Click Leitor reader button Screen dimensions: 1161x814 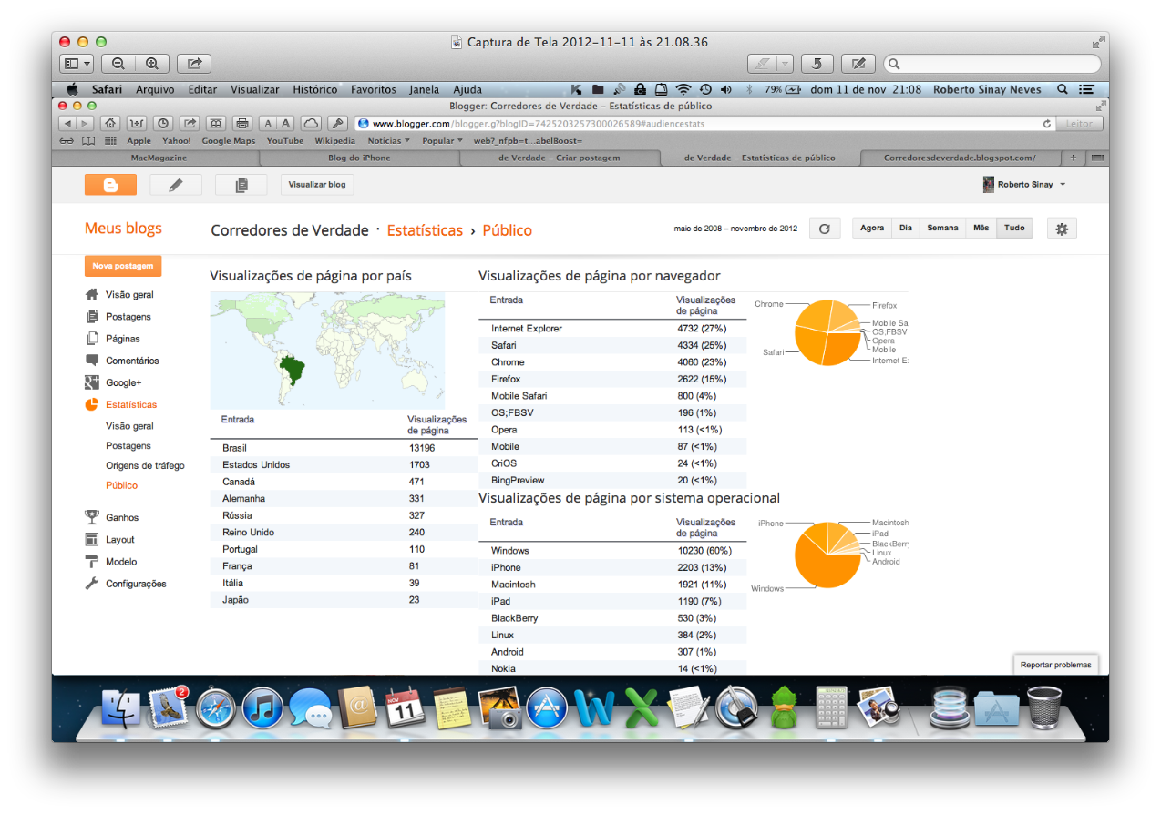[x=1080, y=123]
